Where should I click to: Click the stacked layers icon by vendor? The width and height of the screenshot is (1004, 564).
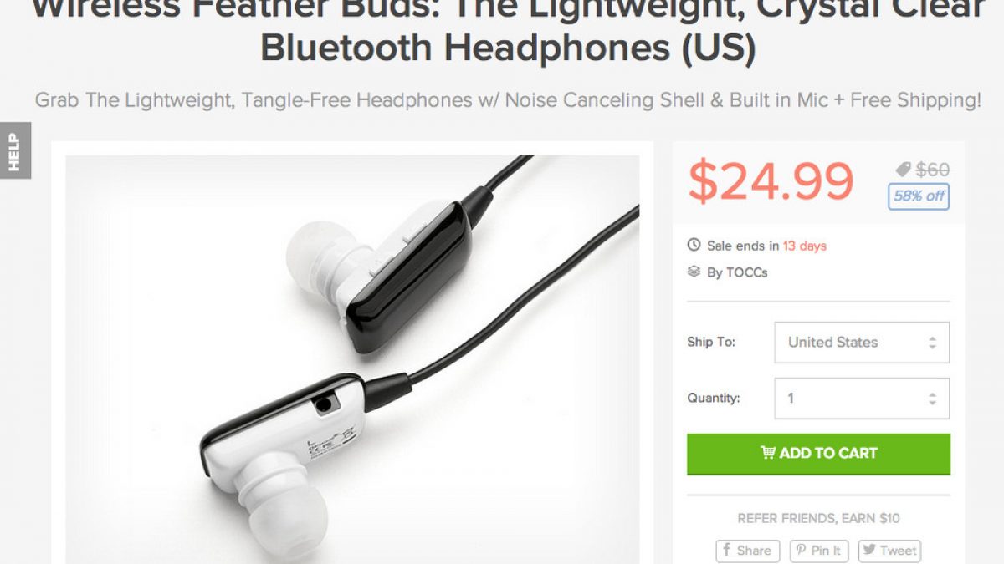coord(694,272)
